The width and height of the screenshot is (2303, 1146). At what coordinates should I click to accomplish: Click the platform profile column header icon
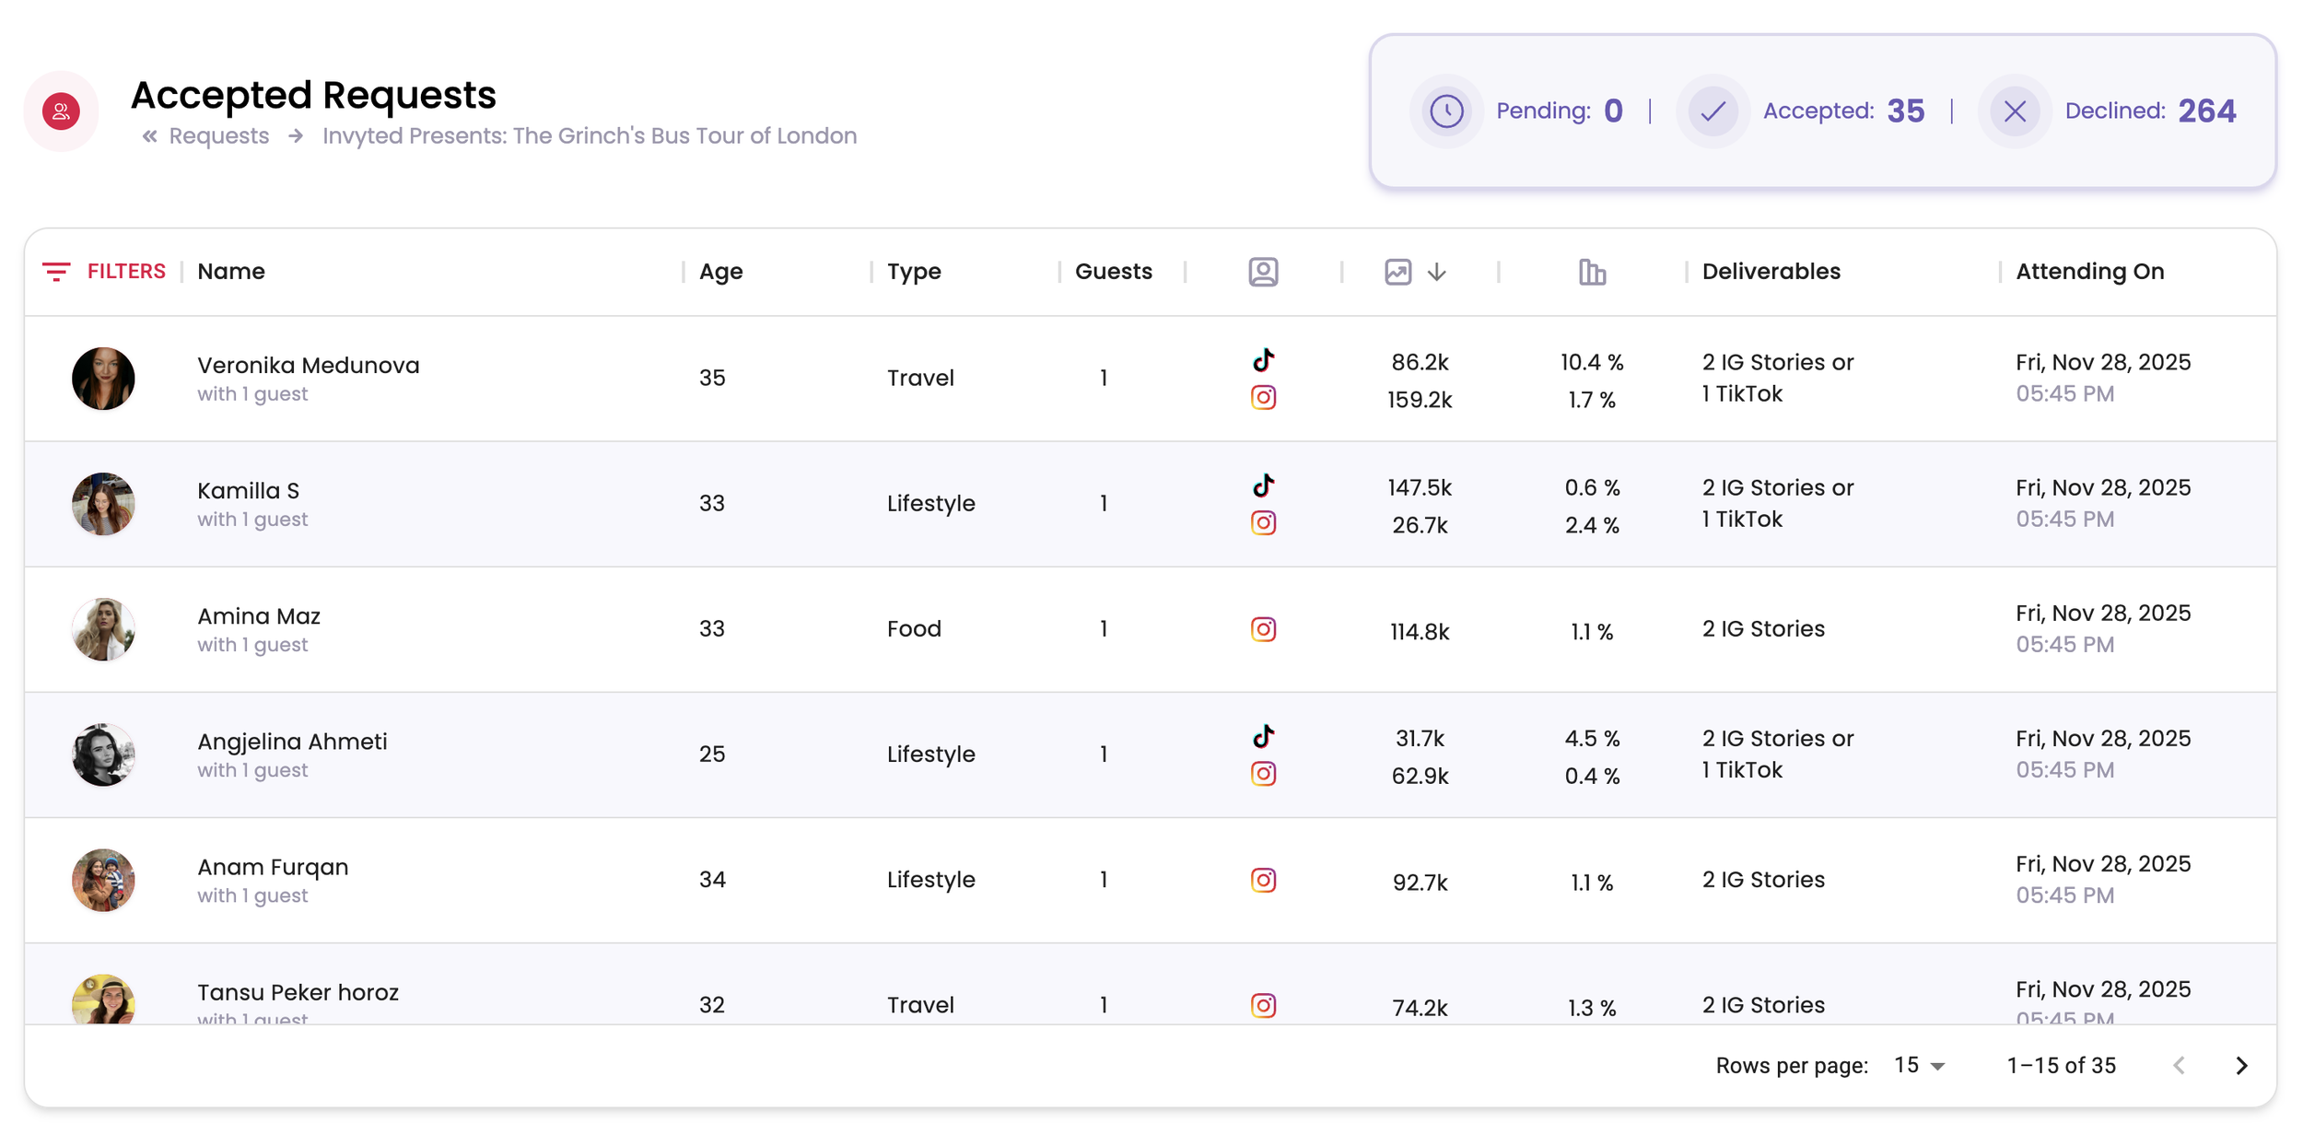point(1263,272)
